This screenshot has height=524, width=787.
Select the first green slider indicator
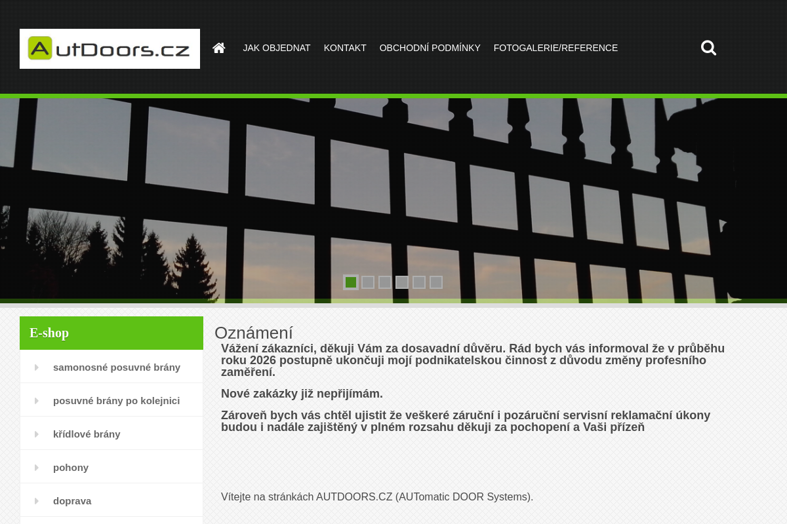(351, 282)
